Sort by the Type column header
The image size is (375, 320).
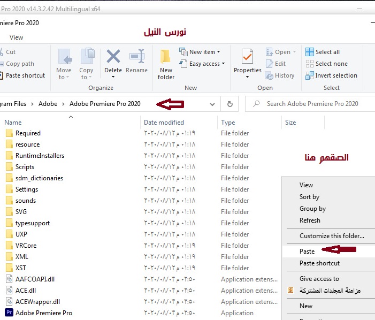pyautogui.click(x=228, y=123)
